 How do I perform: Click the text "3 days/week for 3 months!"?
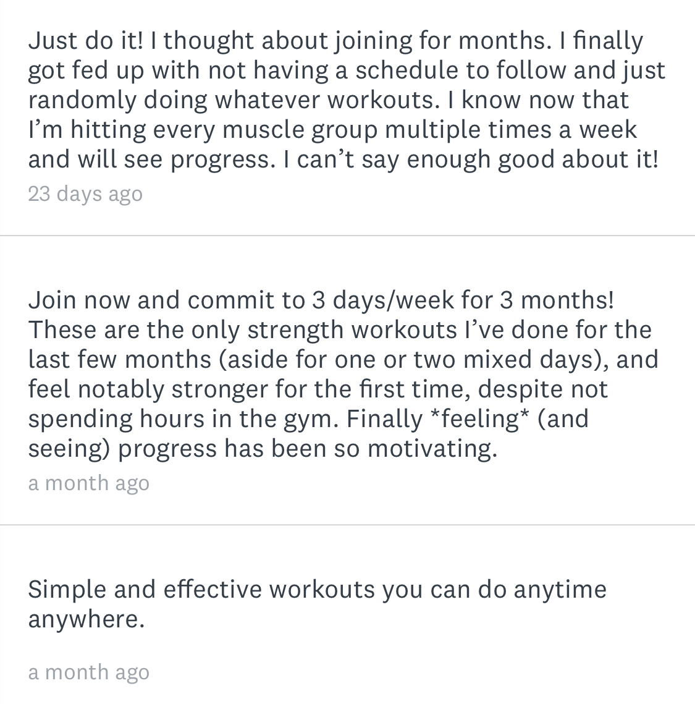pos(463,300)
